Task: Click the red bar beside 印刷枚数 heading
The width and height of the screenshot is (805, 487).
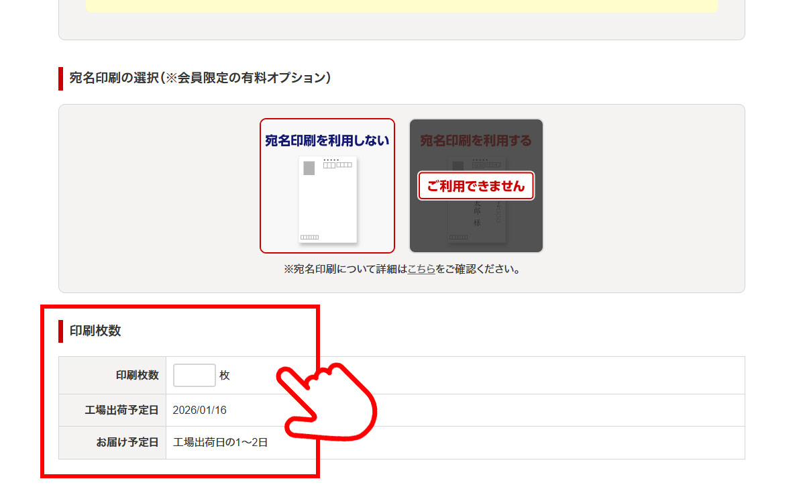Action: pos(60,331)
